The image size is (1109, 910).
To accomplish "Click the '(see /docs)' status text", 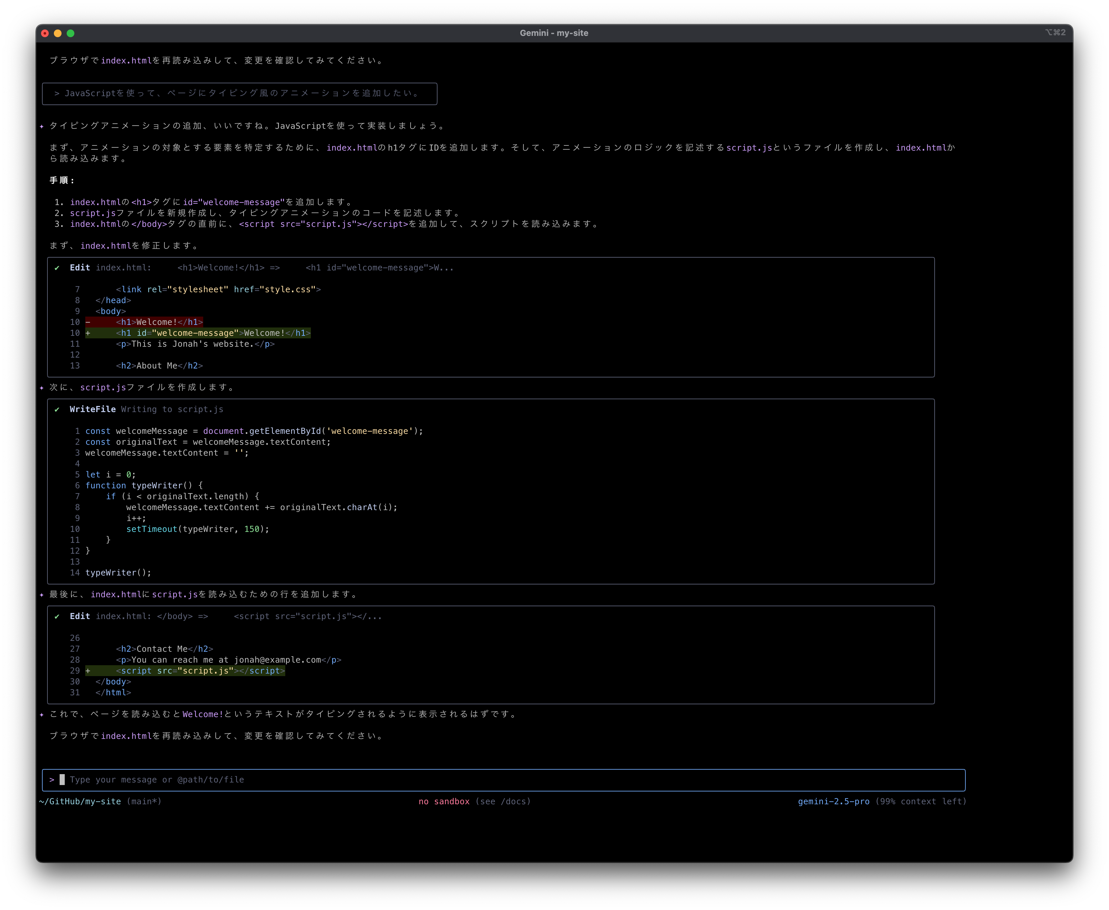I will [503, 801].
